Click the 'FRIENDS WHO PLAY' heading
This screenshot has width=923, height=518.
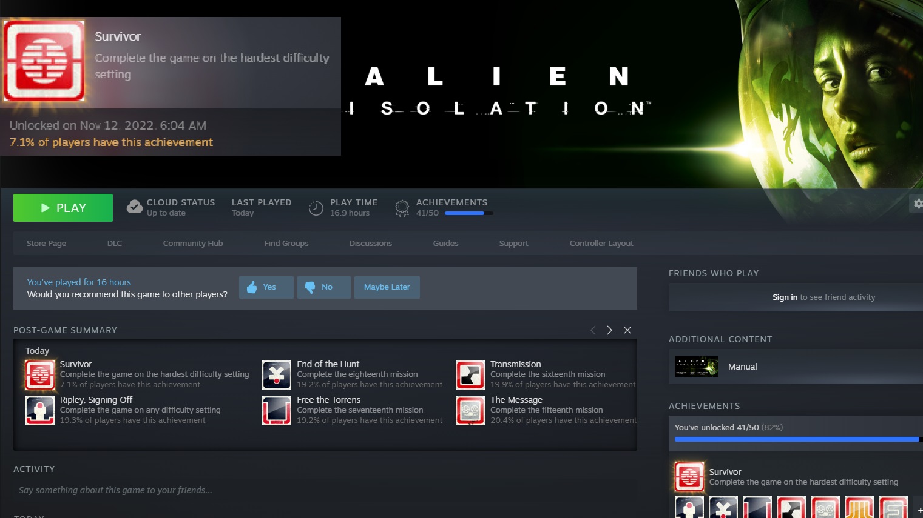(x=714, y=273)
